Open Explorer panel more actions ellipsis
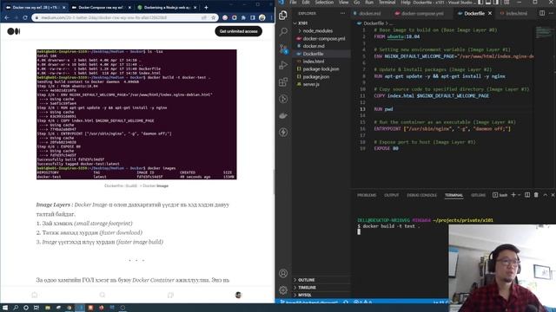Viewport: 556px width, 312px height. click(x=342, y=14)
